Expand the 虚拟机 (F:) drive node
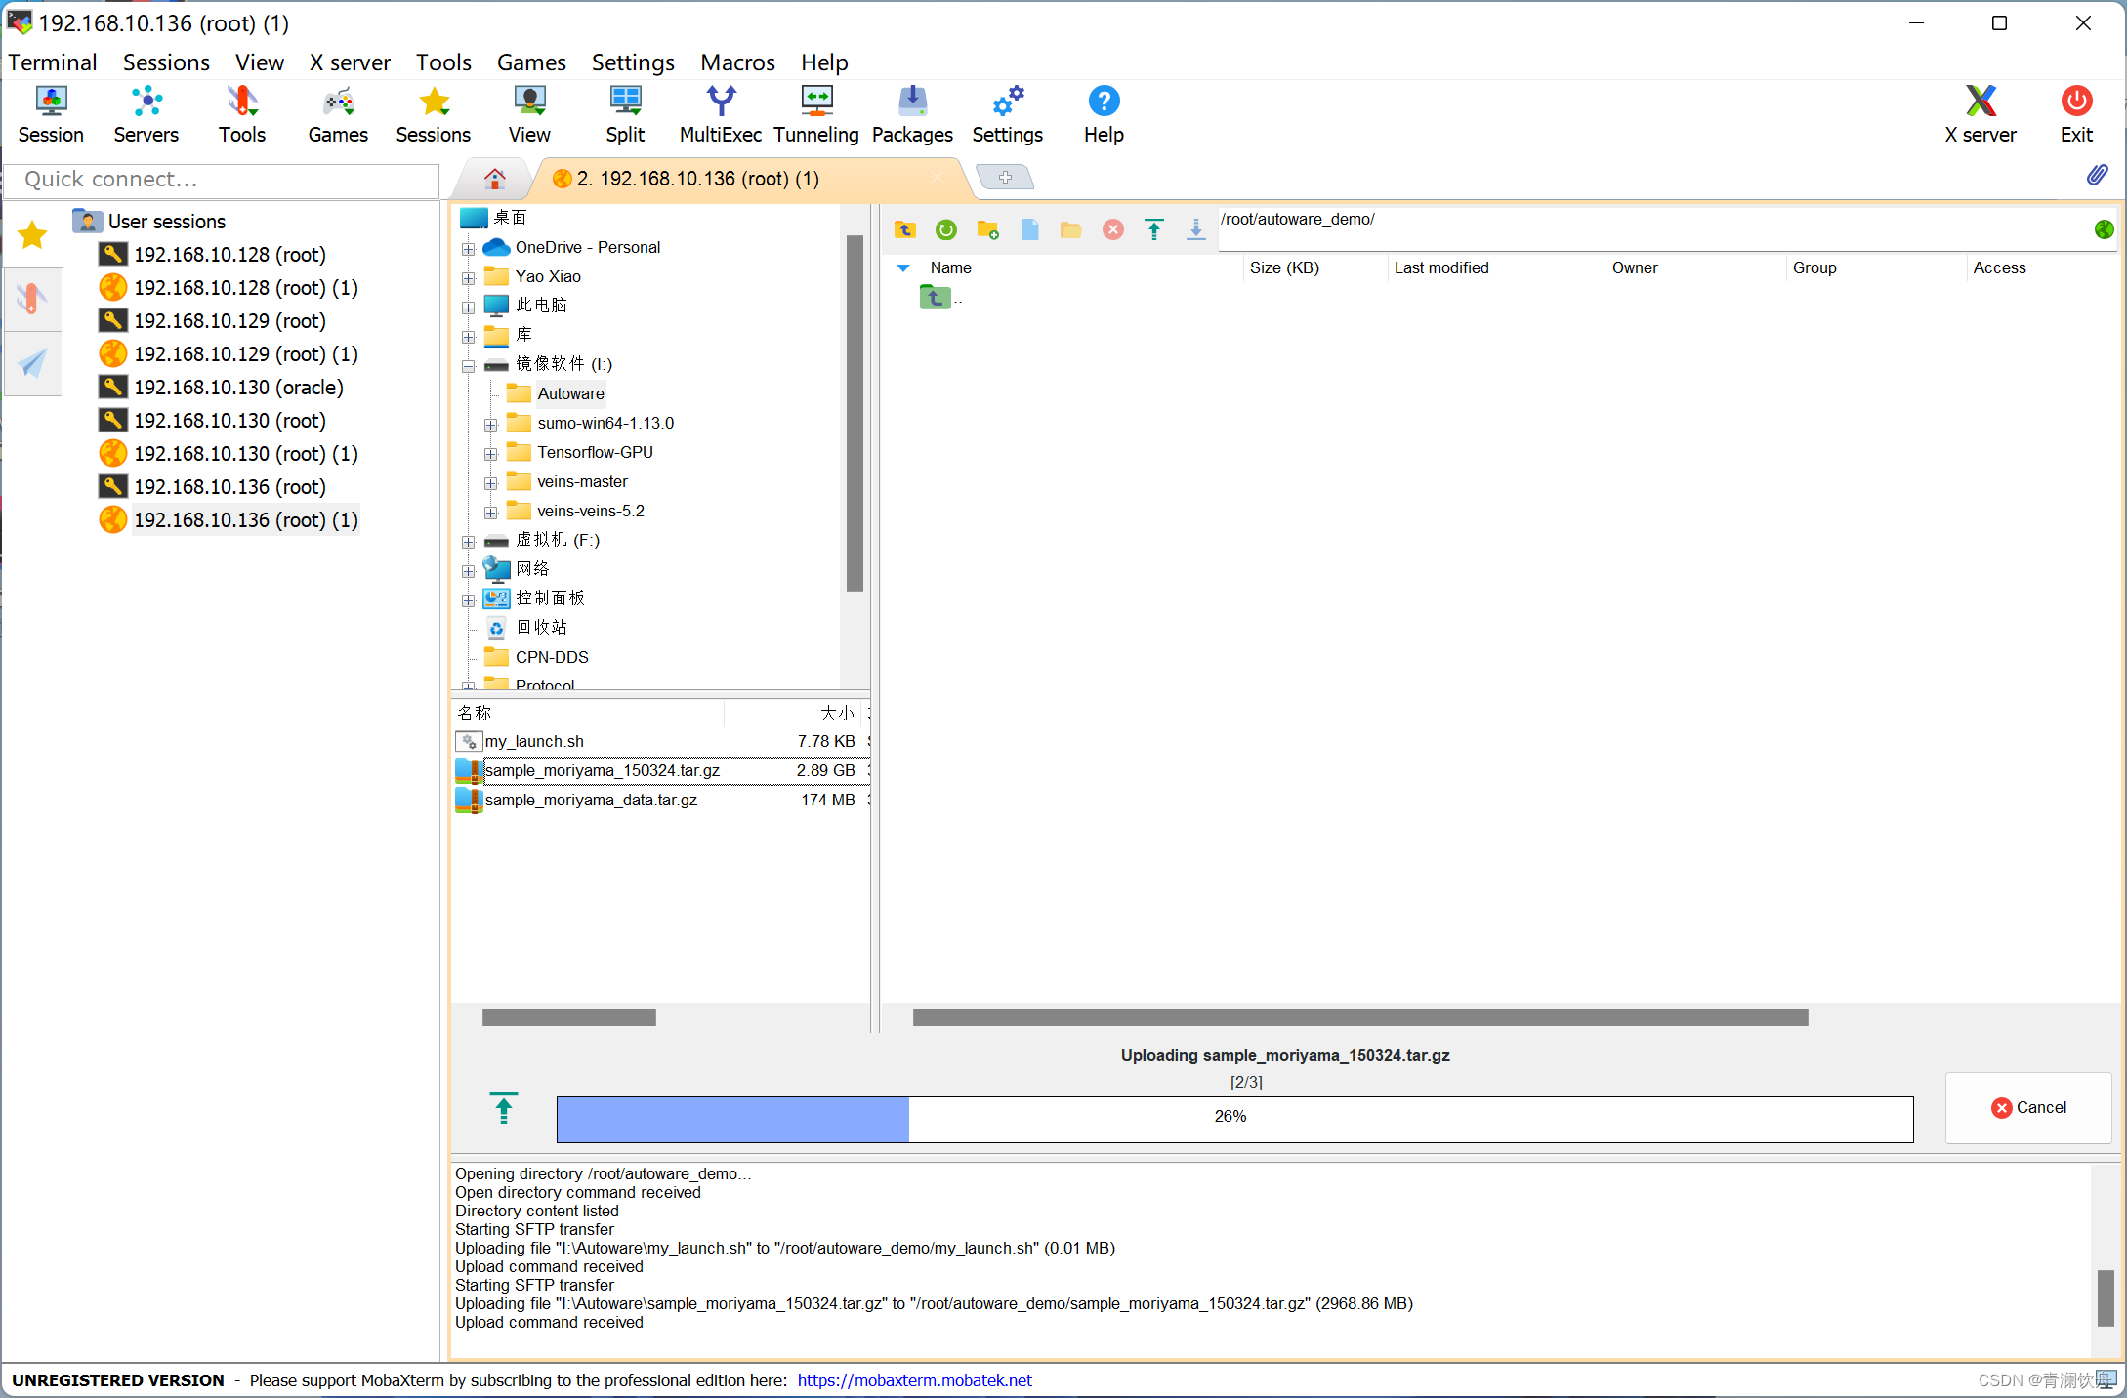This screenshot has height=1398, width=2127. tap(469, 542)
